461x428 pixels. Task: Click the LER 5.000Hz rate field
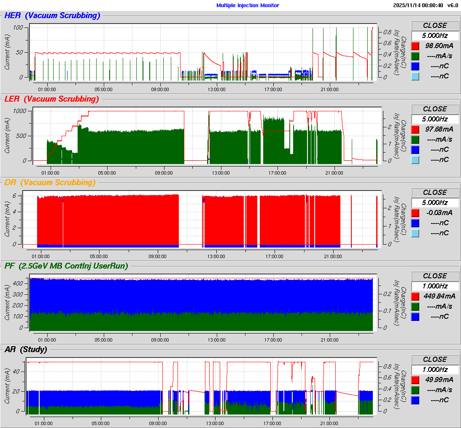tap(435, 119)
